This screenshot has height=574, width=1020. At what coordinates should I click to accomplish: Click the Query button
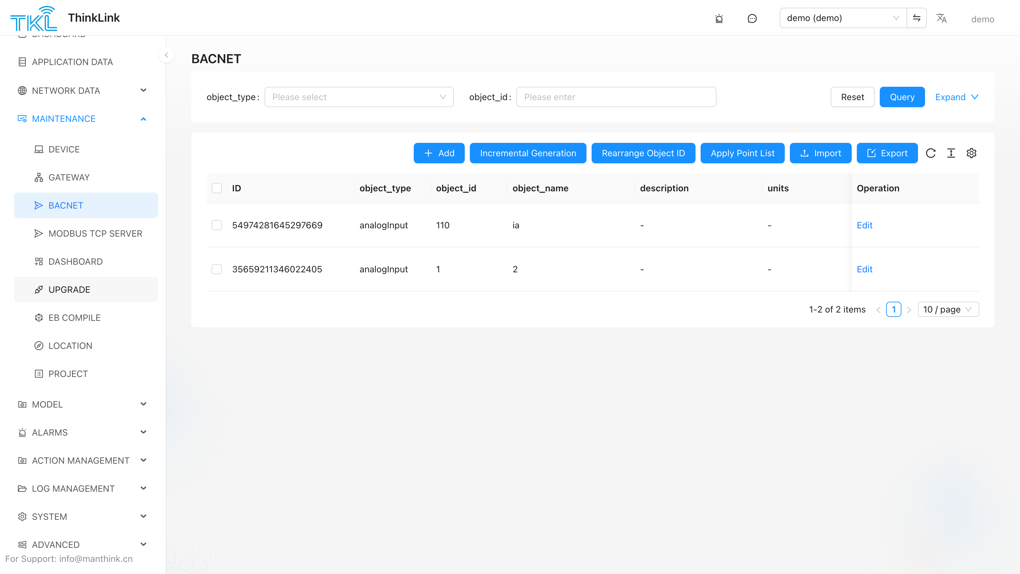pyautogui.click(x=902, y=97)
